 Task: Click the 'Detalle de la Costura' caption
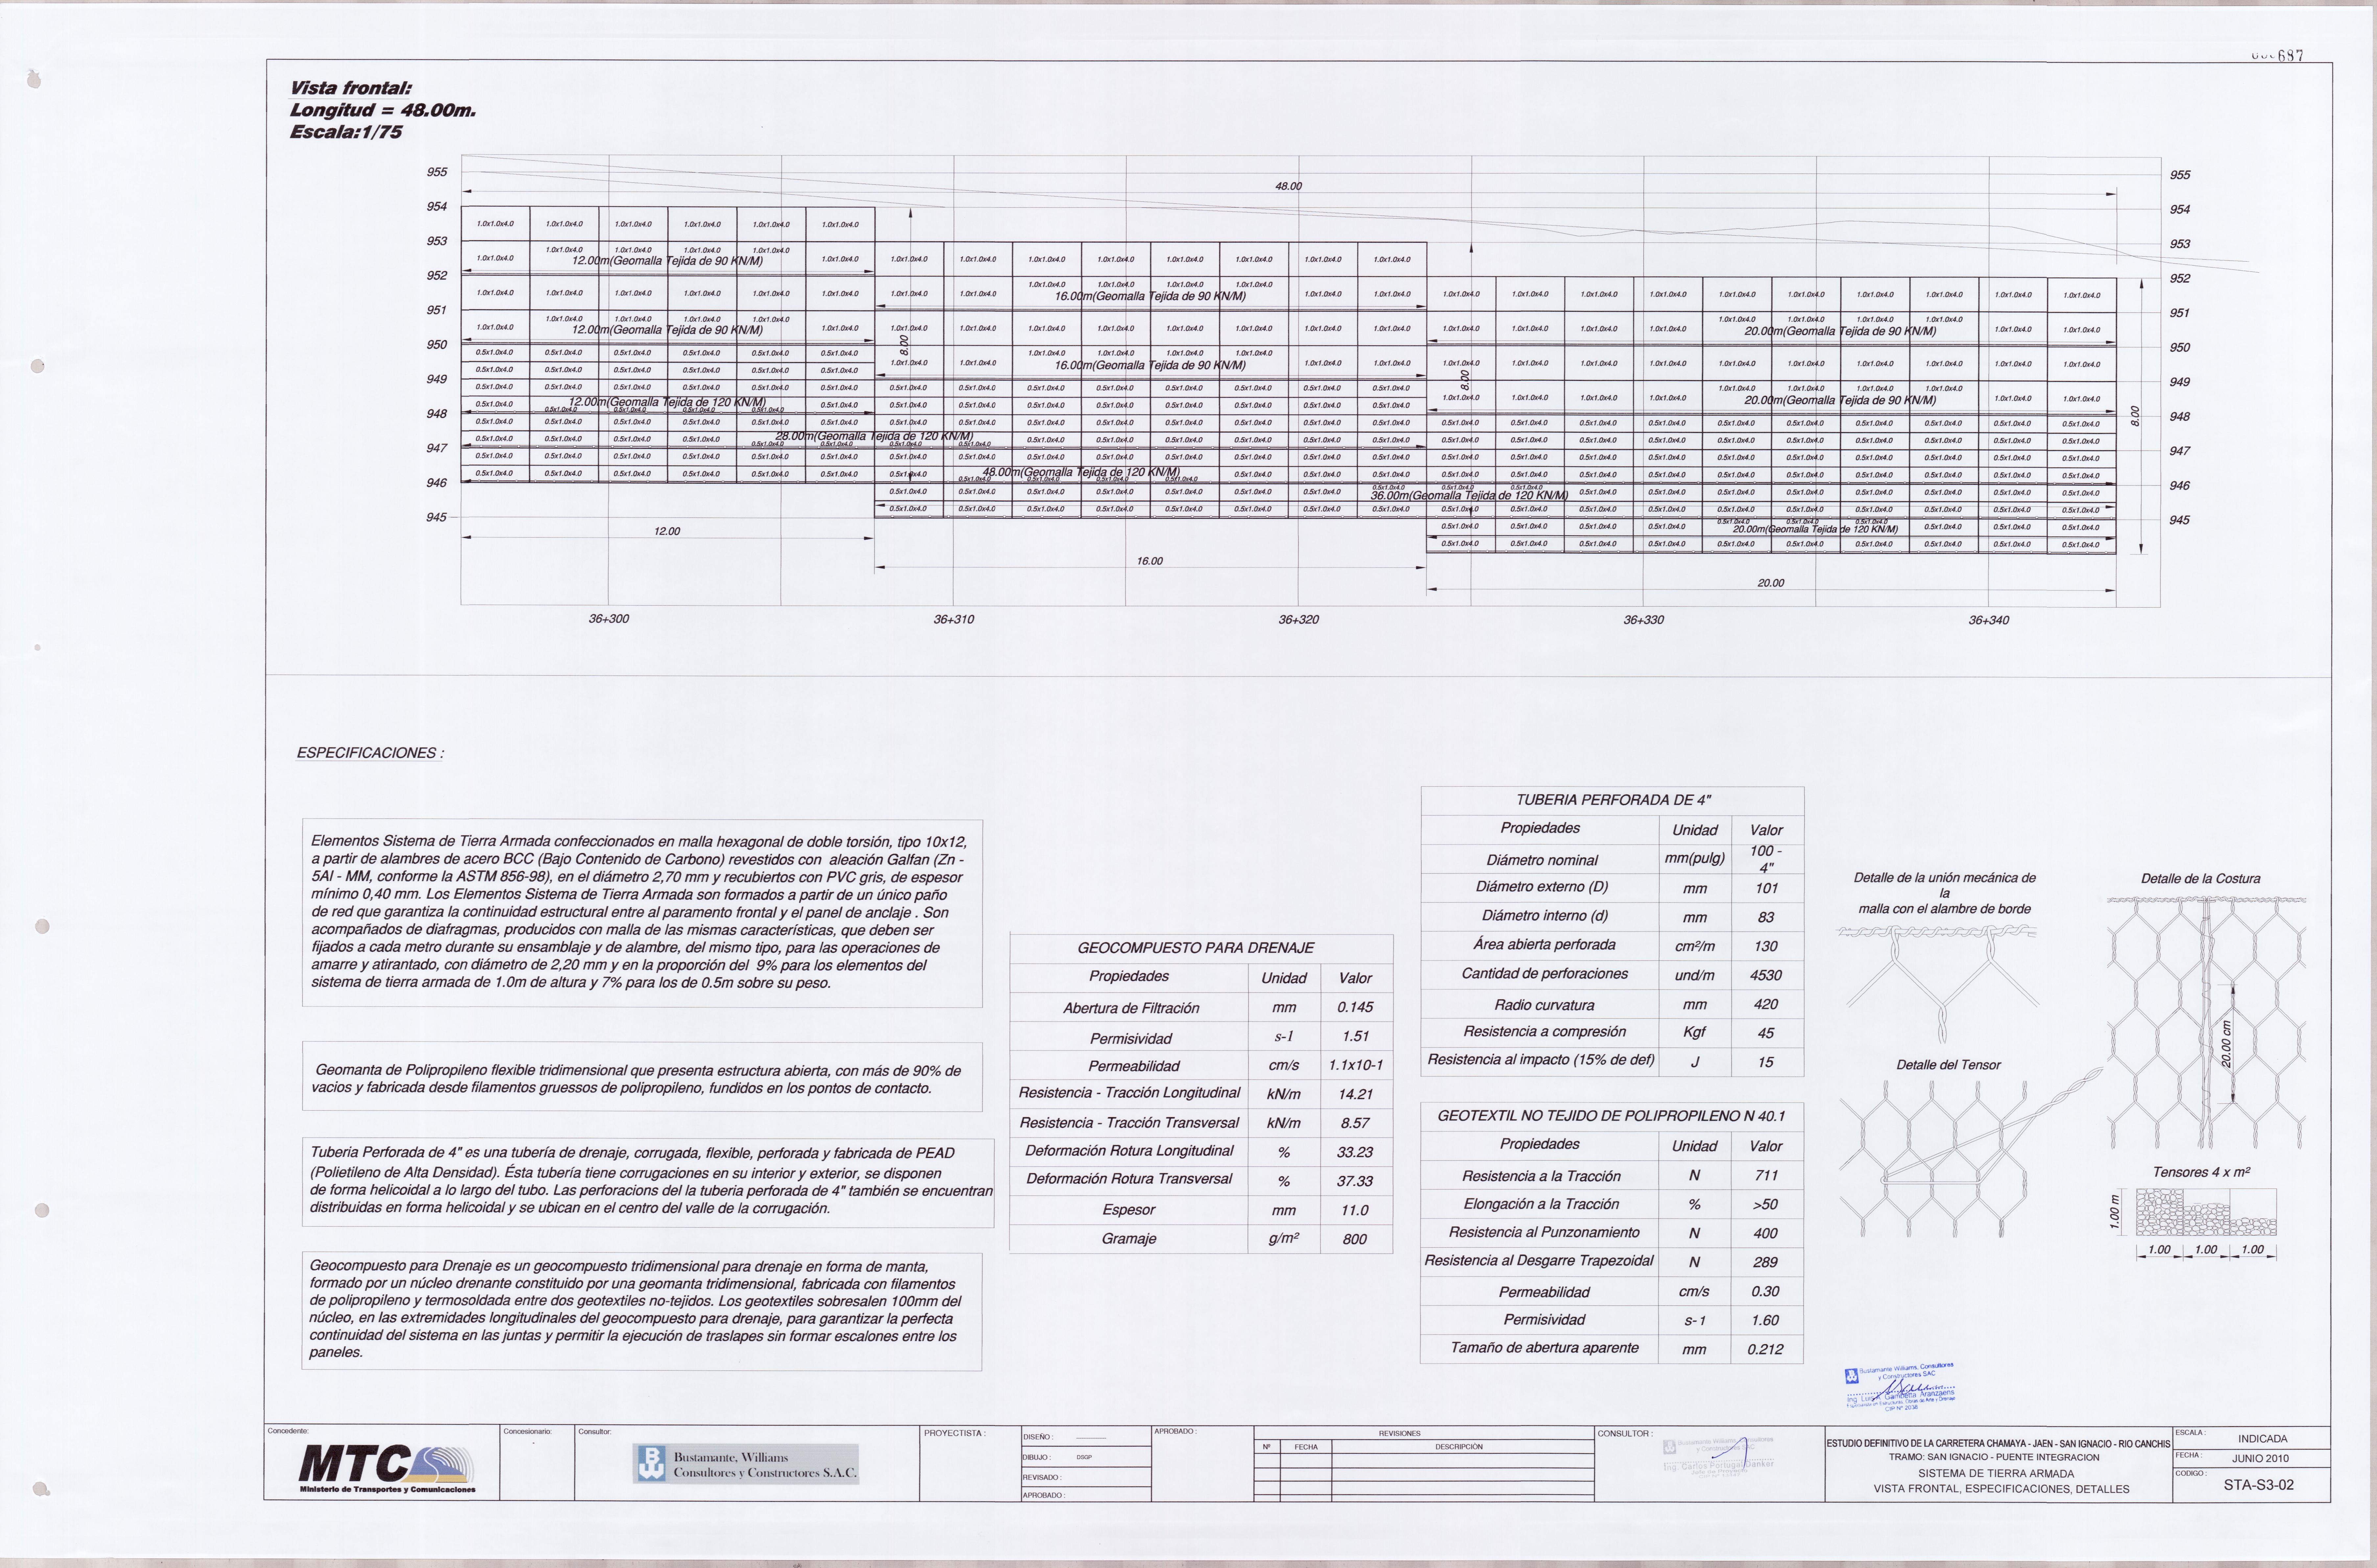[x=2200, y=879]
